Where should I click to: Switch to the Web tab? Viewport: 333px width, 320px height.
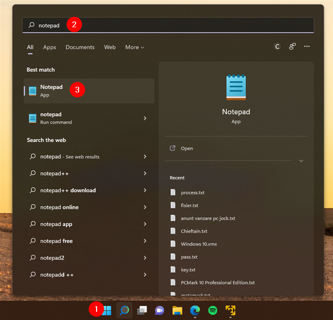tap(110, 47)
